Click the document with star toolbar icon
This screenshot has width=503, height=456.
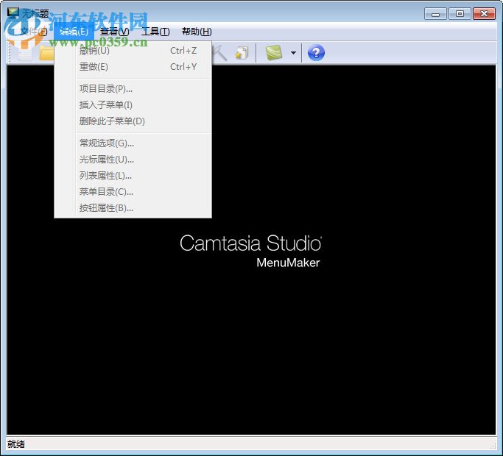tap(242, 53)
